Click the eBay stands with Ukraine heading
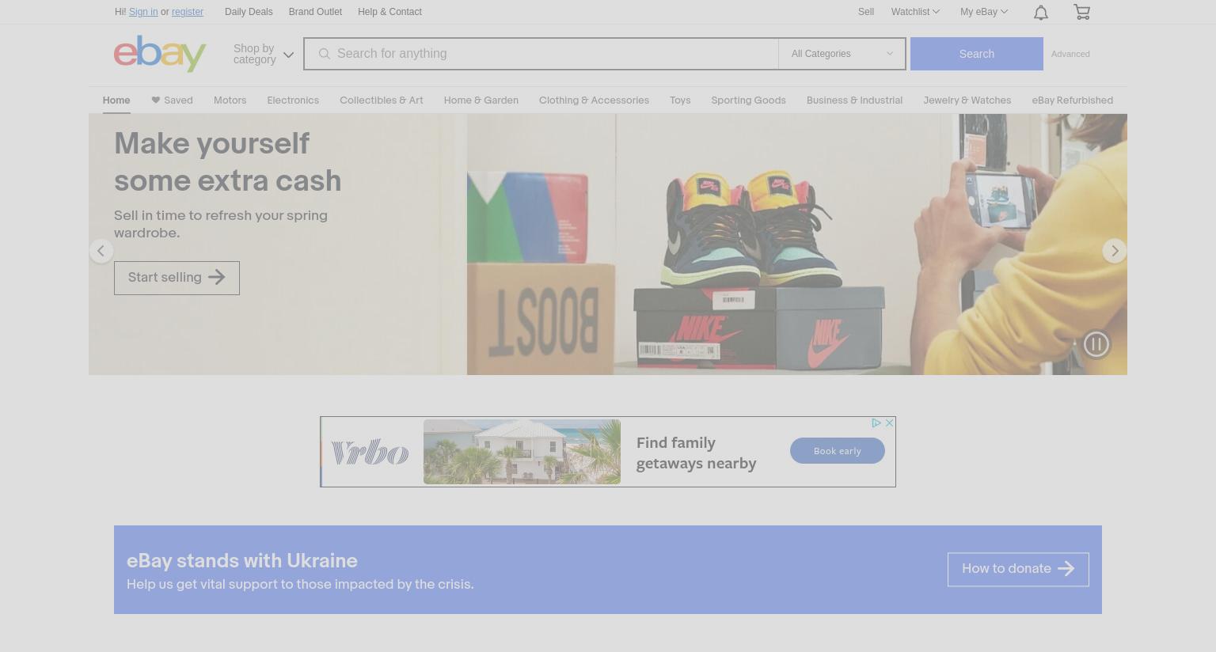This screenshot has width=1216, height=652. [242, 561]
